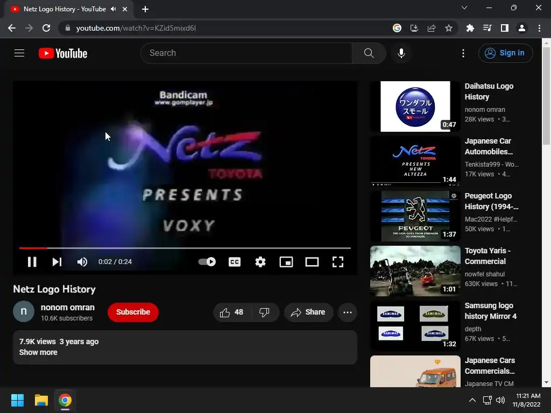551x413 pixels.
Task: Share the Netz Logo History video
Action: click(308, 312)
